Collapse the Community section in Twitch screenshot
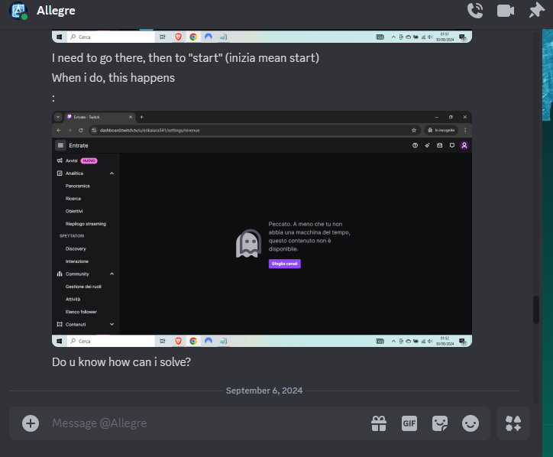Image resolution: width=553 pixels, height=457 pixels. [x=112, y=274]
